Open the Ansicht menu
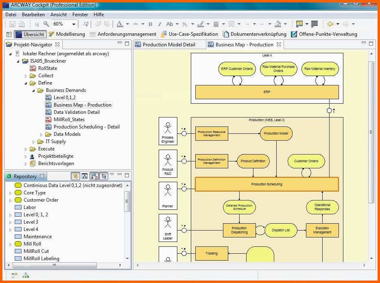This screenshot has height=283, width=380. 59,15
